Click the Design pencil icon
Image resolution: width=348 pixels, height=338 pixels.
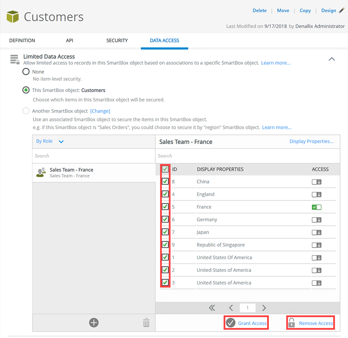341,10
